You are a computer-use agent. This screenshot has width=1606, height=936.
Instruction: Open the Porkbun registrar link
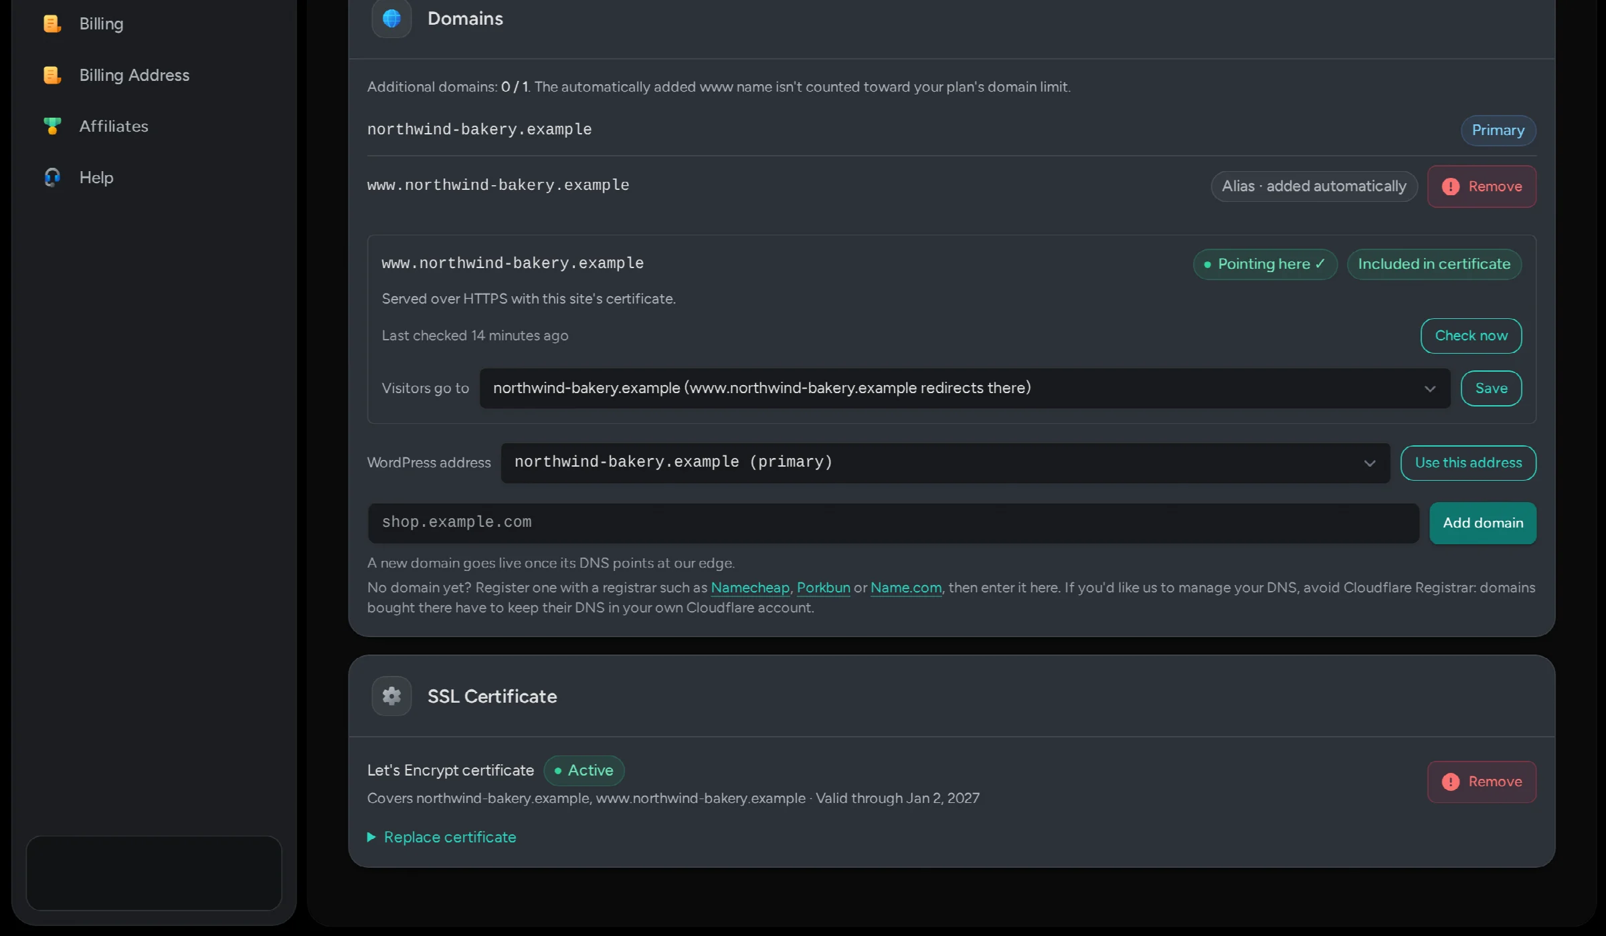[823, 588]
